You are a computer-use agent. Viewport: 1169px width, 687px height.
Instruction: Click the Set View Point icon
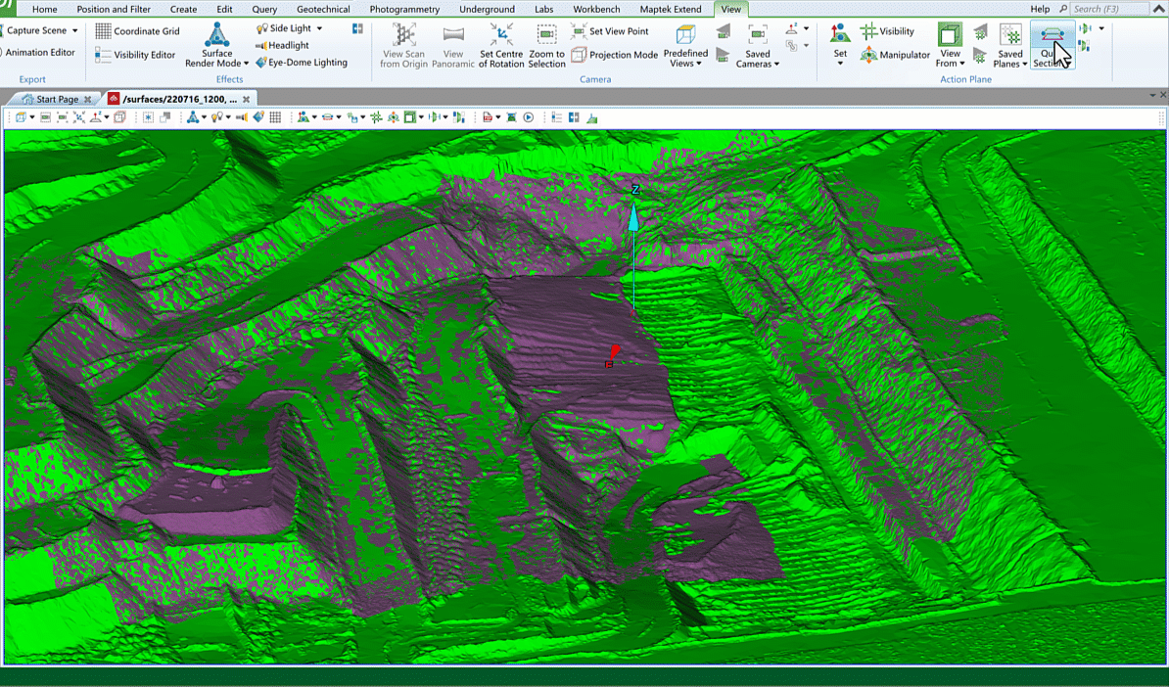pyautogui.click(x=610, y=31)
